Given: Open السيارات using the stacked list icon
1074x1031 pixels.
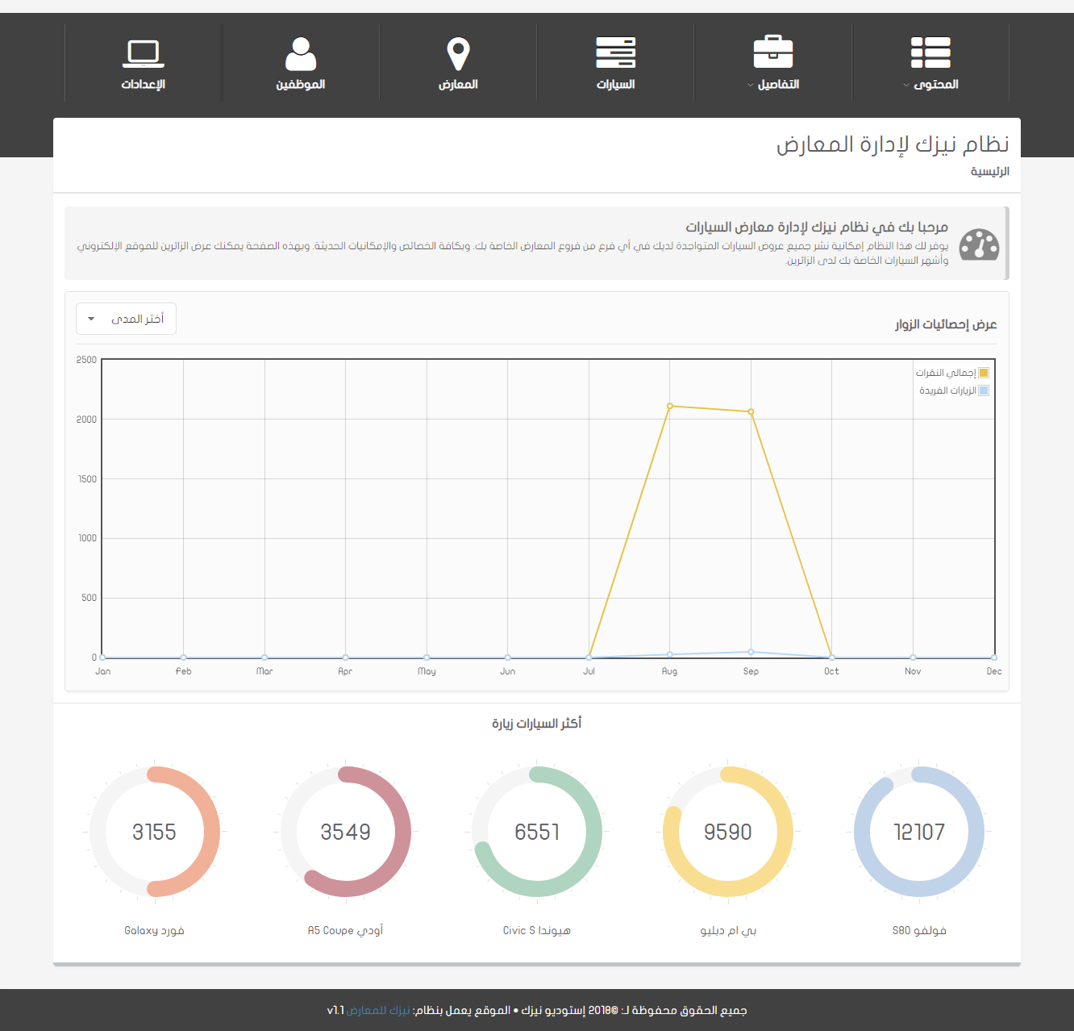Looking at the screenshot, I should click(615, 53).
